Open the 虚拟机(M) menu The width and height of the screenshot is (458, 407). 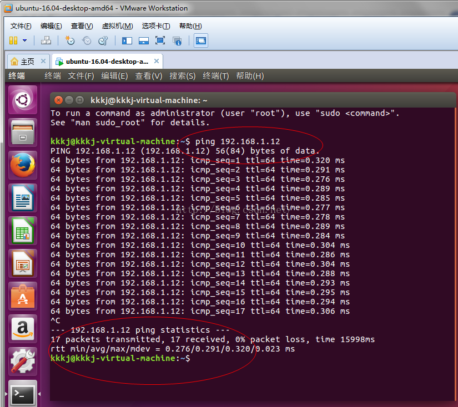[x=118, y=26]
